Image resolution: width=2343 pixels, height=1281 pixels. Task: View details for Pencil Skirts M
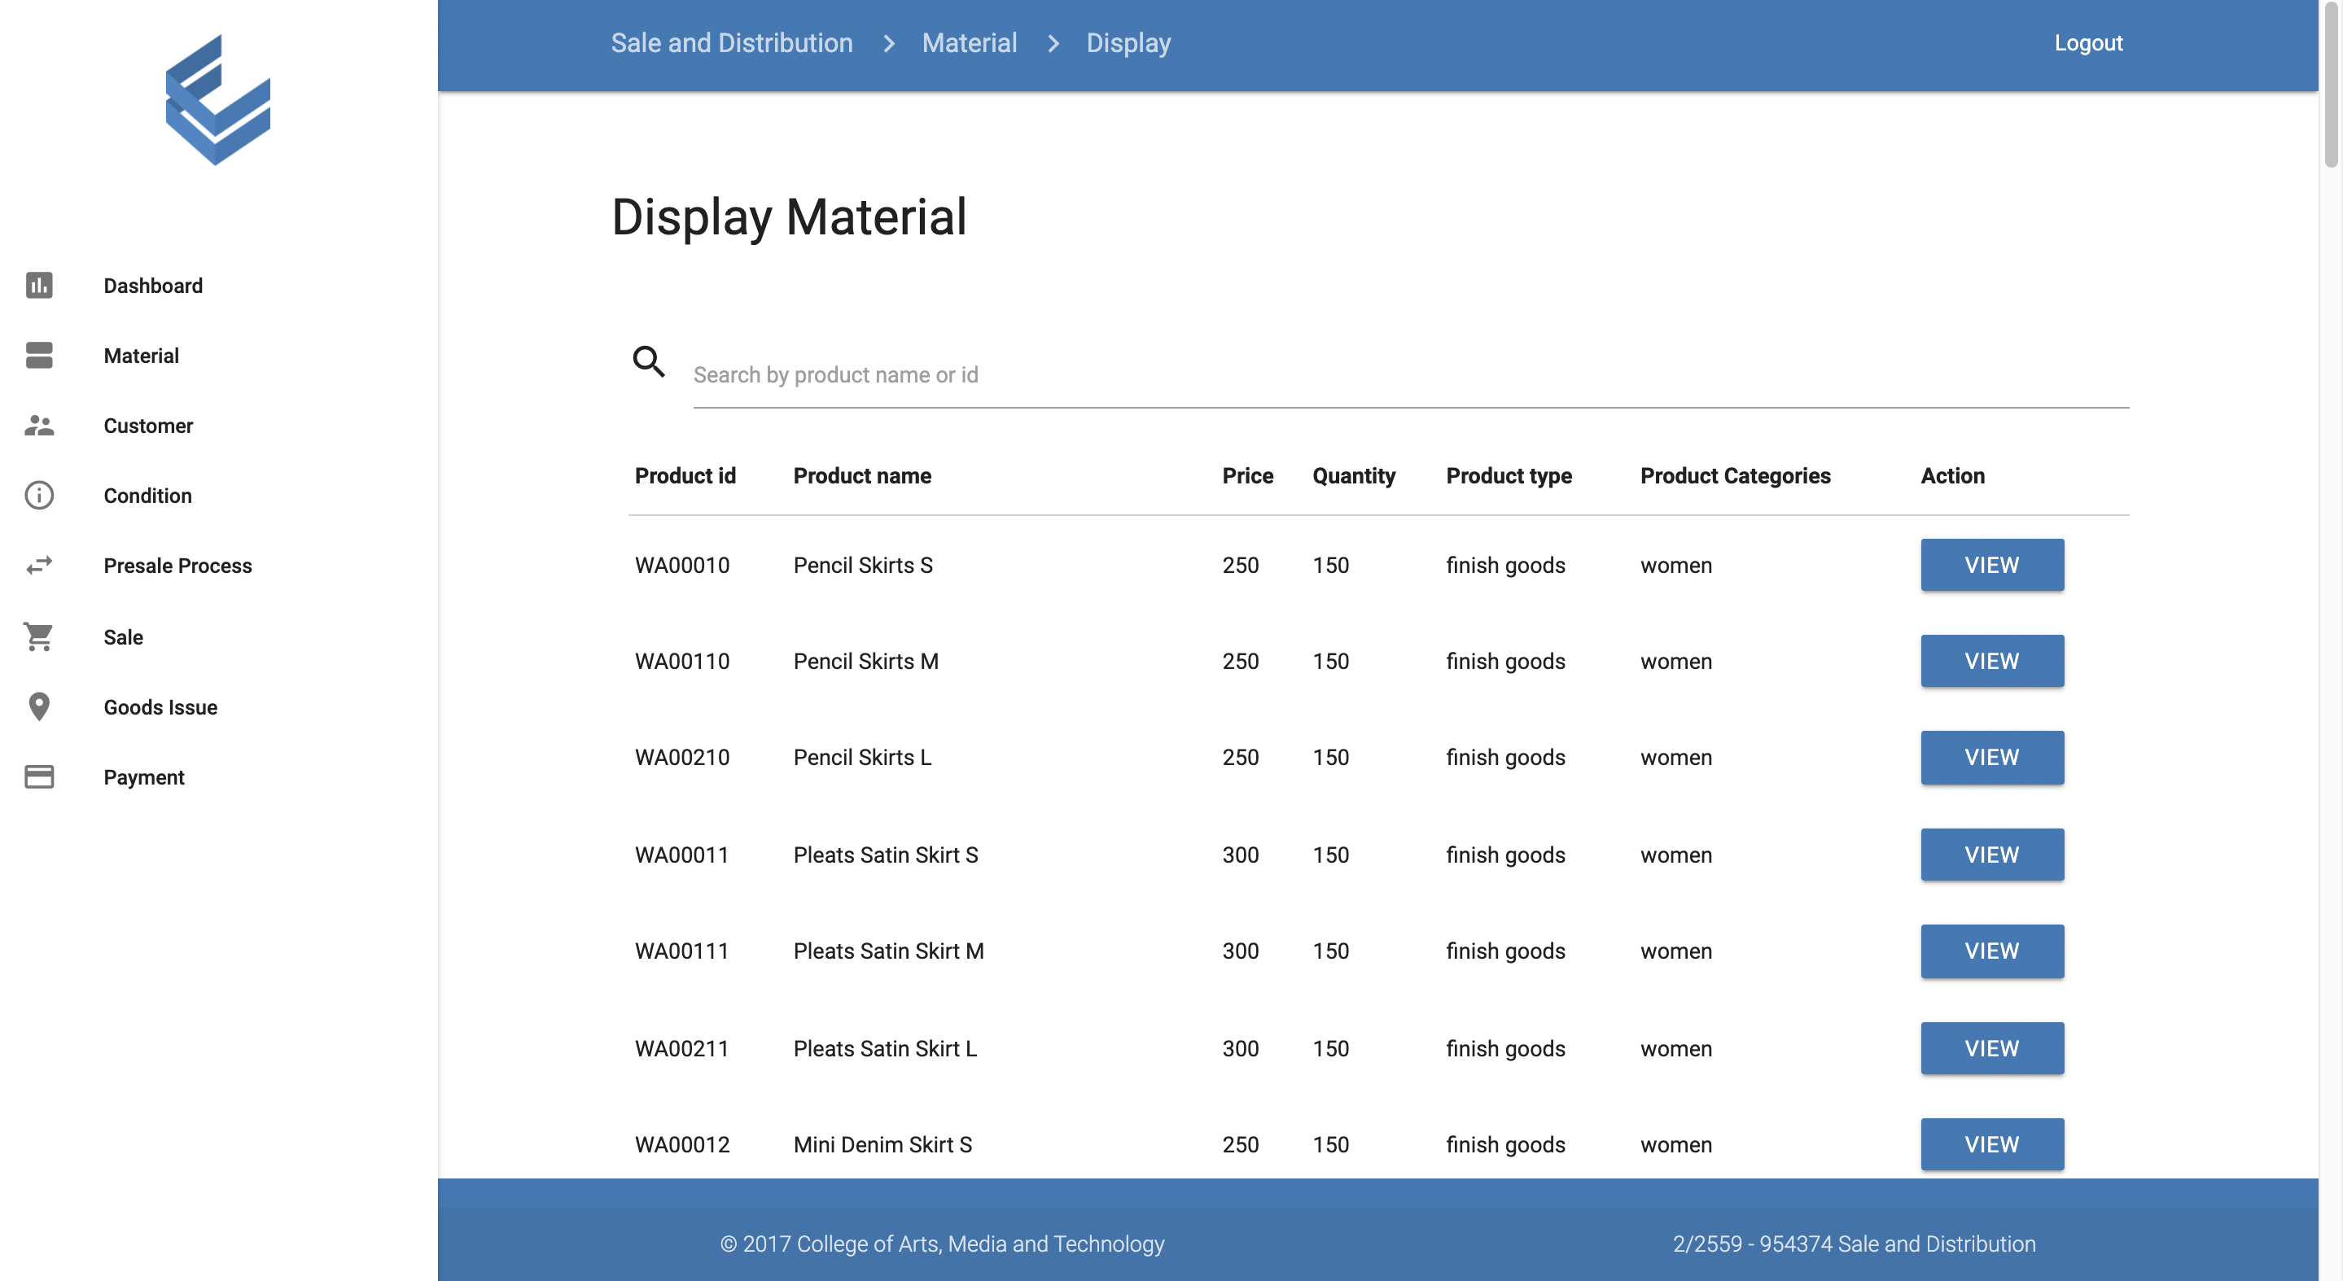(1992, 661)
